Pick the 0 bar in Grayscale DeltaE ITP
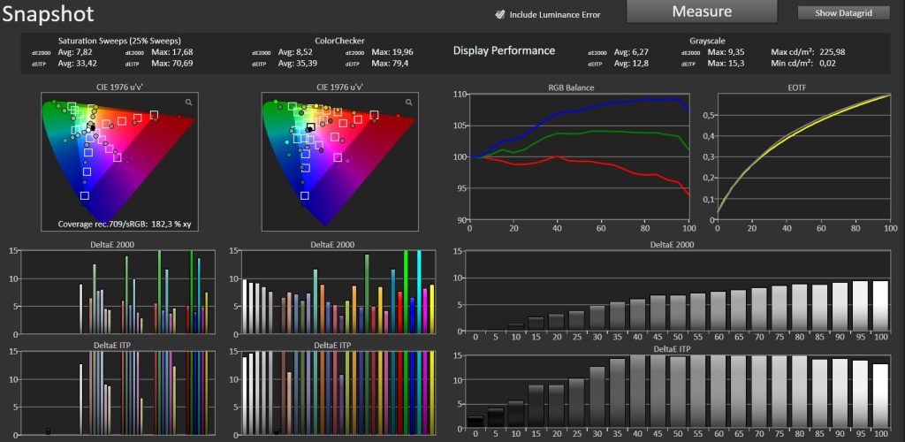Image resolution: width=905 pixels, height=442 pixels. [x=475, y=422]
